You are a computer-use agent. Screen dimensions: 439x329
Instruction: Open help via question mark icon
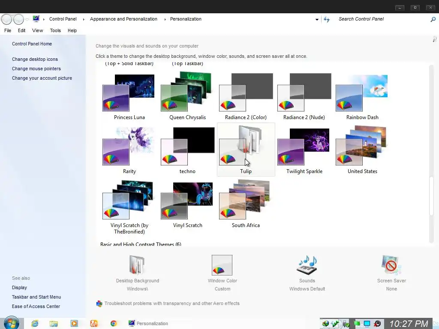click(x=435, y=39)
